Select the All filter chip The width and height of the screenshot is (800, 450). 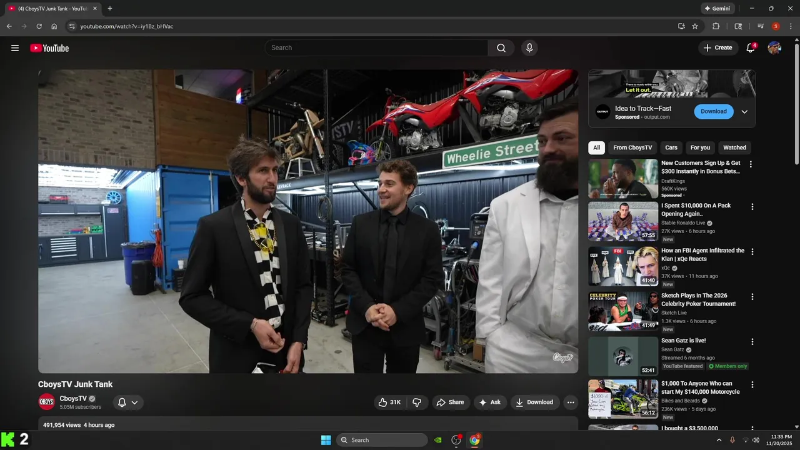597,147
